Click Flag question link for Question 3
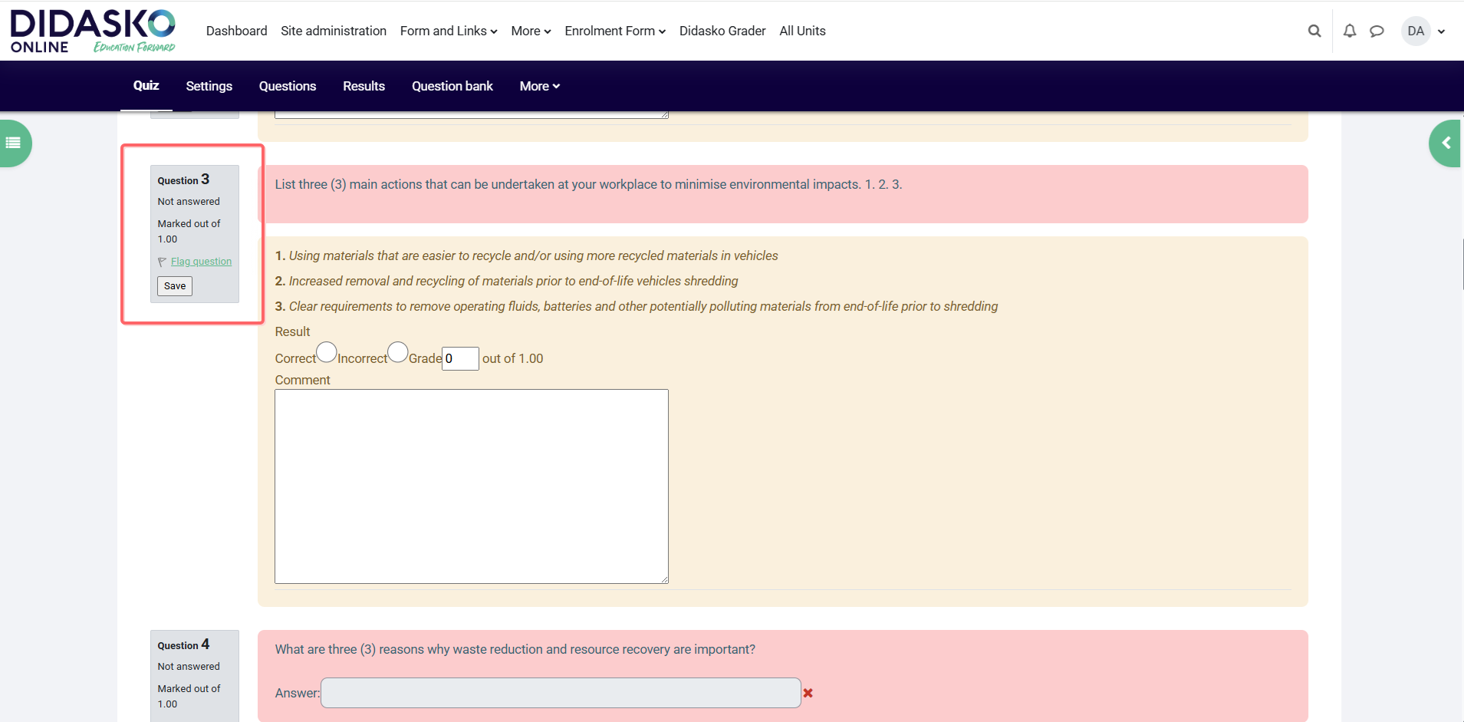Image resolution: width=1464 pixels, height=722 pixels. [x=201, y=262]
